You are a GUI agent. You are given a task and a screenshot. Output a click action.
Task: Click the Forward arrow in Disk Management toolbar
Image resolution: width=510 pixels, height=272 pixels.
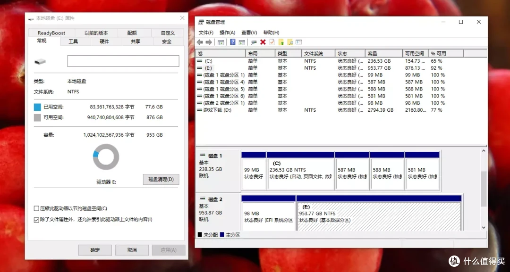pyautogui.click(x=209, y=42)
